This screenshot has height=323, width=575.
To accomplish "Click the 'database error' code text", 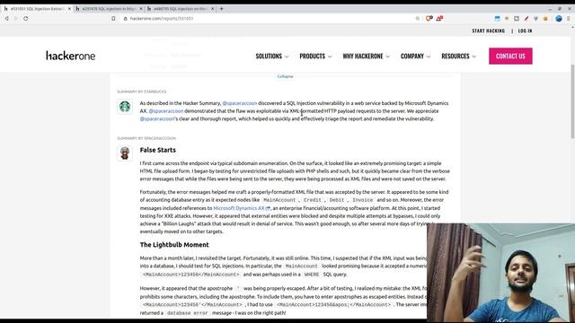I will pos(187,313).
